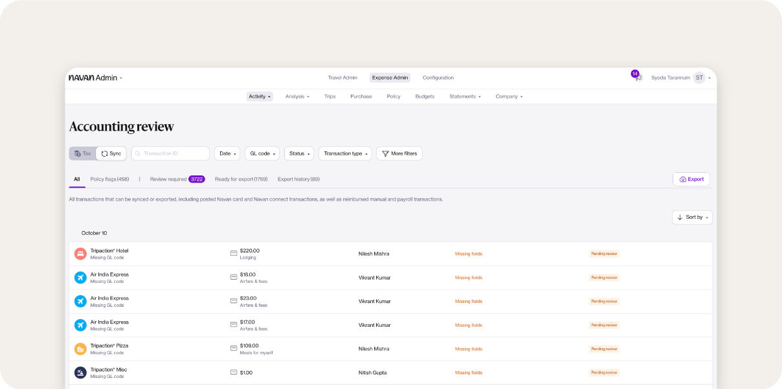Open the Sort by dropdown
The image size is (782, 389).
coord(692,217)
